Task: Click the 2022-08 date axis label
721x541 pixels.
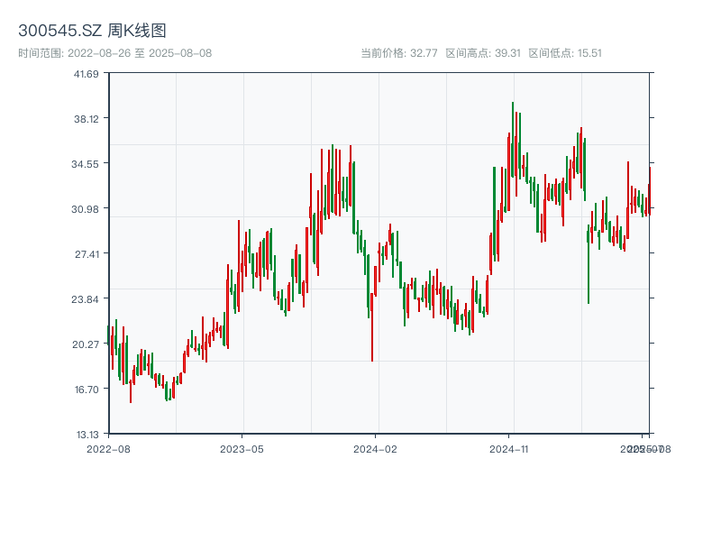Action: pyautogui.click(x=108, y=448)
